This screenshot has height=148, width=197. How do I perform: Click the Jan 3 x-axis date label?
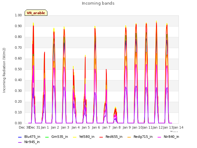[65, 127]
